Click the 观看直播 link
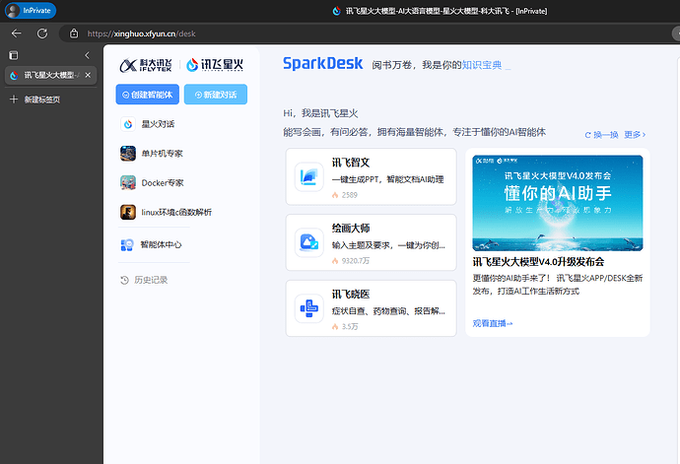 (x=492, y=323)
